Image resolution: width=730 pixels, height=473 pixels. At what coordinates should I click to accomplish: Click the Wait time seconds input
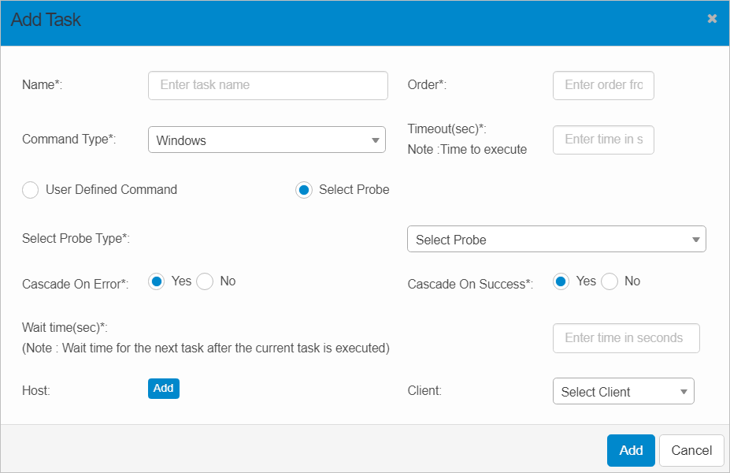pyautogui.click(x=626, y=338)
